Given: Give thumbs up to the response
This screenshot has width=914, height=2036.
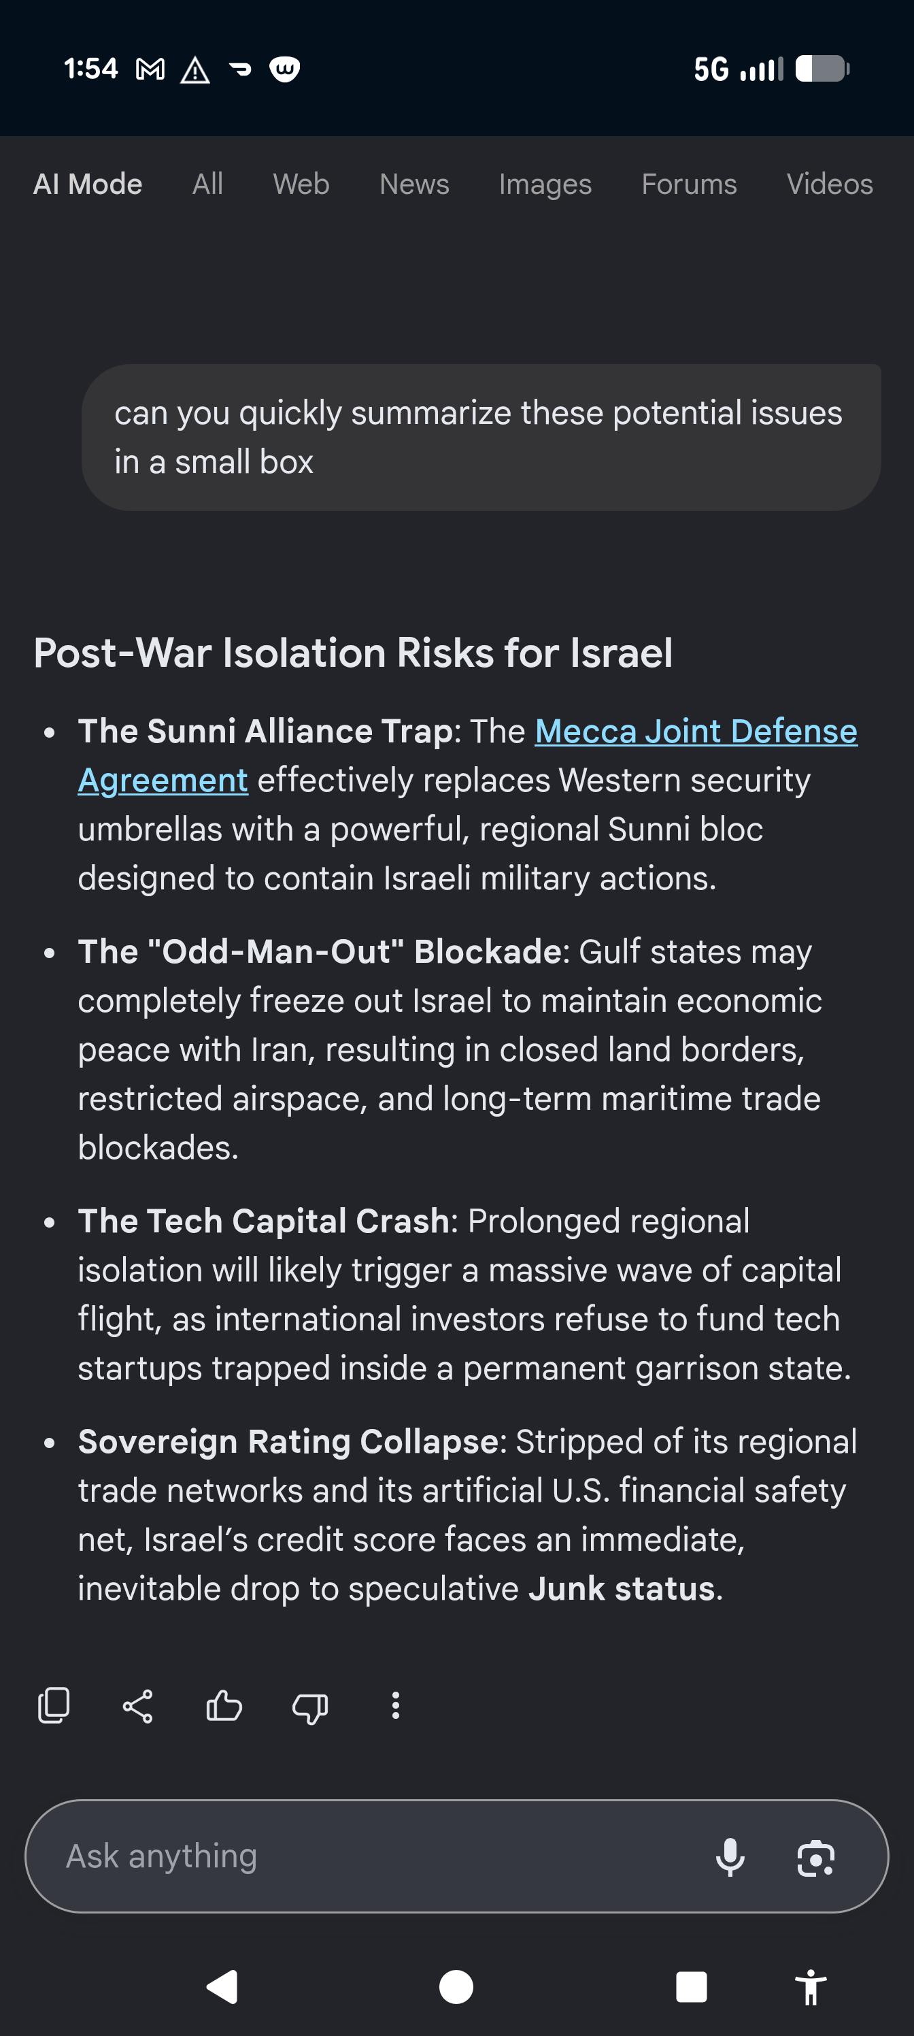Looking at the screenshot, I should point(224,1705).
